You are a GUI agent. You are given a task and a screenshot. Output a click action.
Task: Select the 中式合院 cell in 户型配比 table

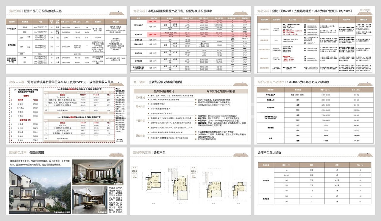(x=264, y=180)
